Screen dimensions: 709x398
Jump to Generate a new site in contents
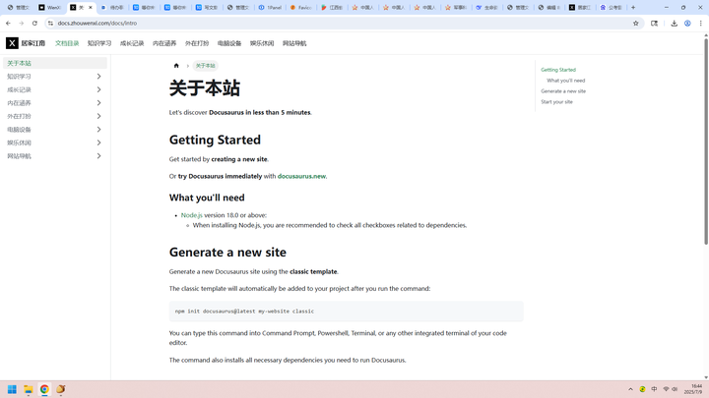click(x=563, y=91)
